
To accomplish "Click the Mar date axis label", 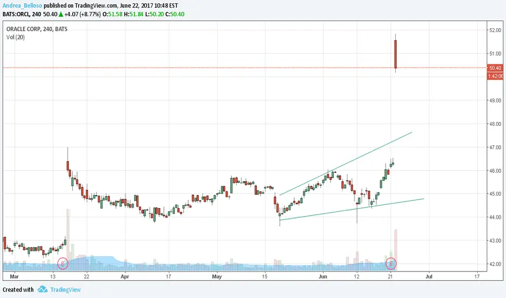I will (14, 276).
